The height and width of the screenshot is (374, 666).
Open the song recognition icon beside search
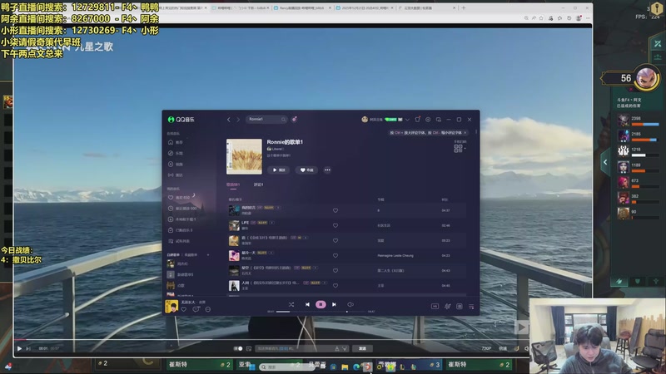pos(294,120)
